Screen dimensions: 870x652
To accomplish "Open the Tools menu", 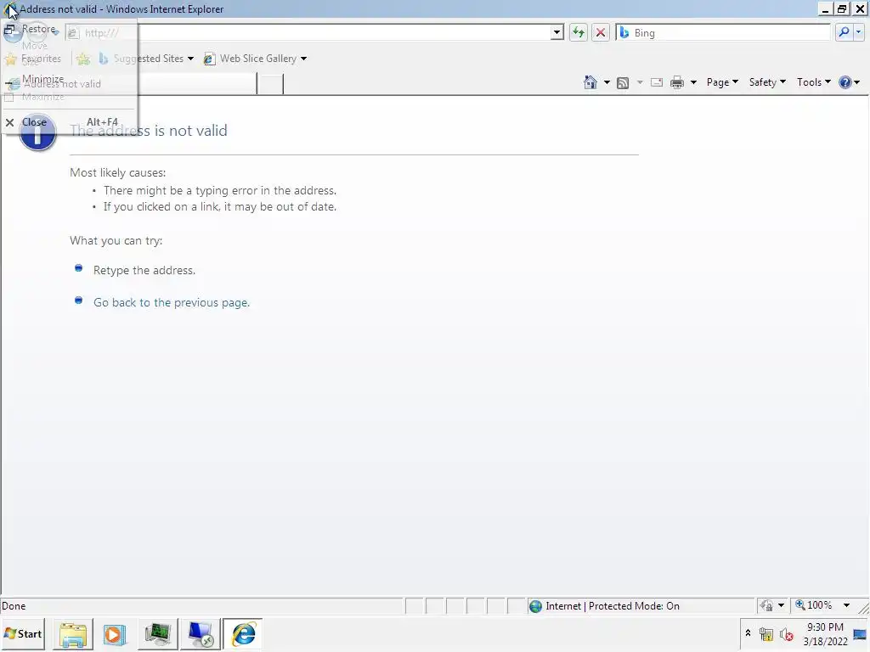I will tap(814, 82).
